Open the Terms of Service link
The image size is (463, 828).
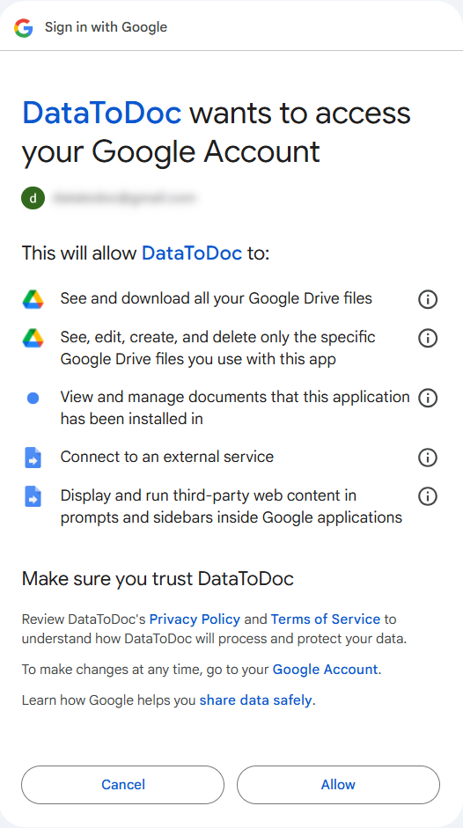[326, 619]
